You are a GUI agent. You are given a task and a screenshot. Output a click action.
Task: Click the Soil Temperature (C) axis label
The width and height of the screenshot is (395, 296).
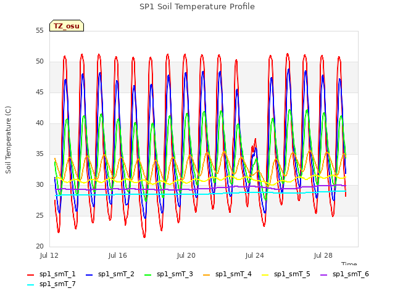click(8, 140)
